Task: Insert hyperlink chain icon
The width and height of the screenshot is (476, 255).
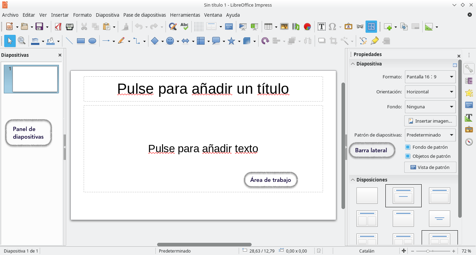Action: (360, 26)
